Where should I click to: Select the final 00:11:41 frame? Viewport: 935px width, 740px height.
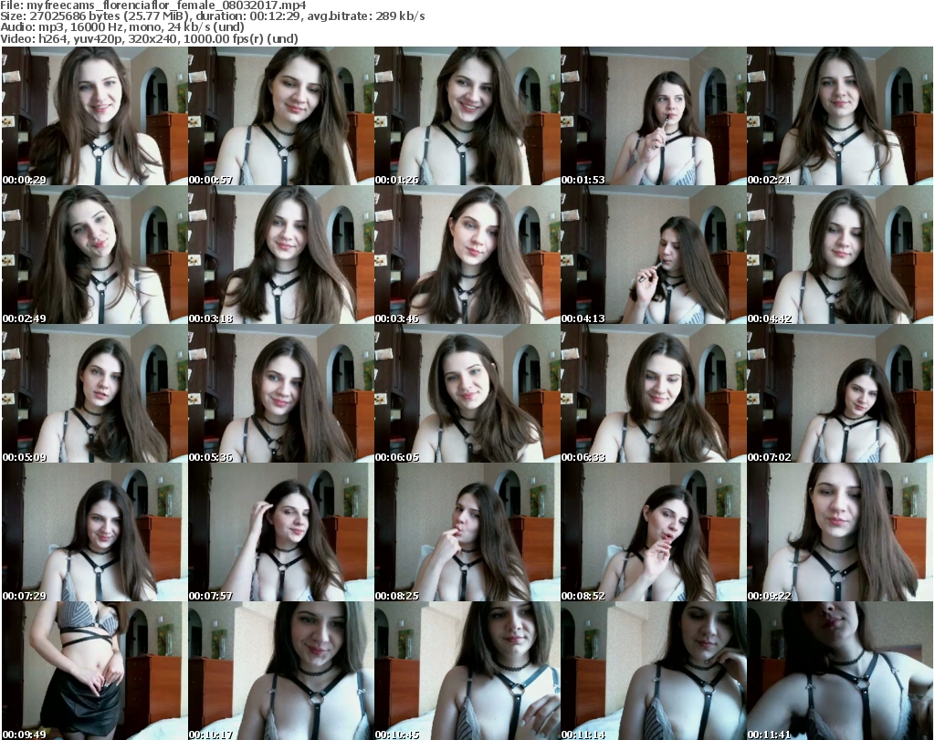pyautogui.click(x=840, y=671)
